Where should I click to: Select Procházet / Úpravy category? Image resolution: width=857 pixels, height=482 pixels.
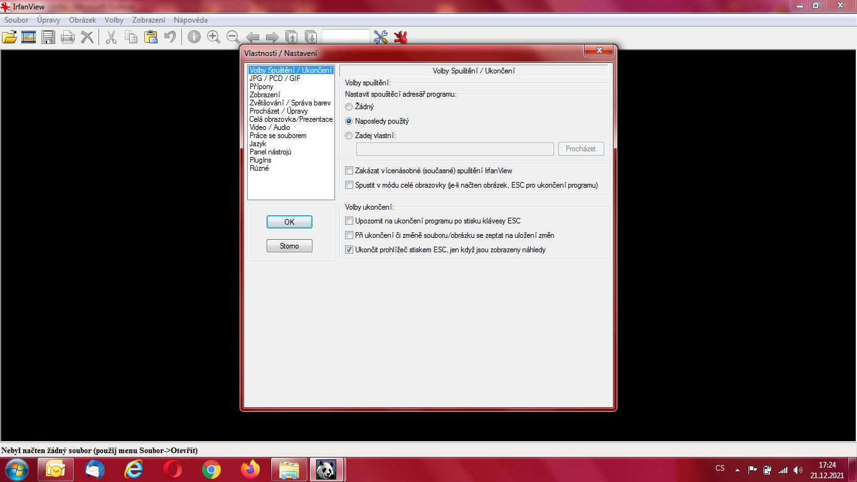click(x=279, y=111)
